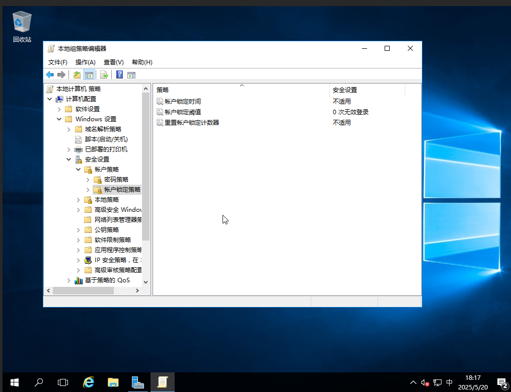
Task: Click the 密码策略 folder icon
Action: point(98,180)
